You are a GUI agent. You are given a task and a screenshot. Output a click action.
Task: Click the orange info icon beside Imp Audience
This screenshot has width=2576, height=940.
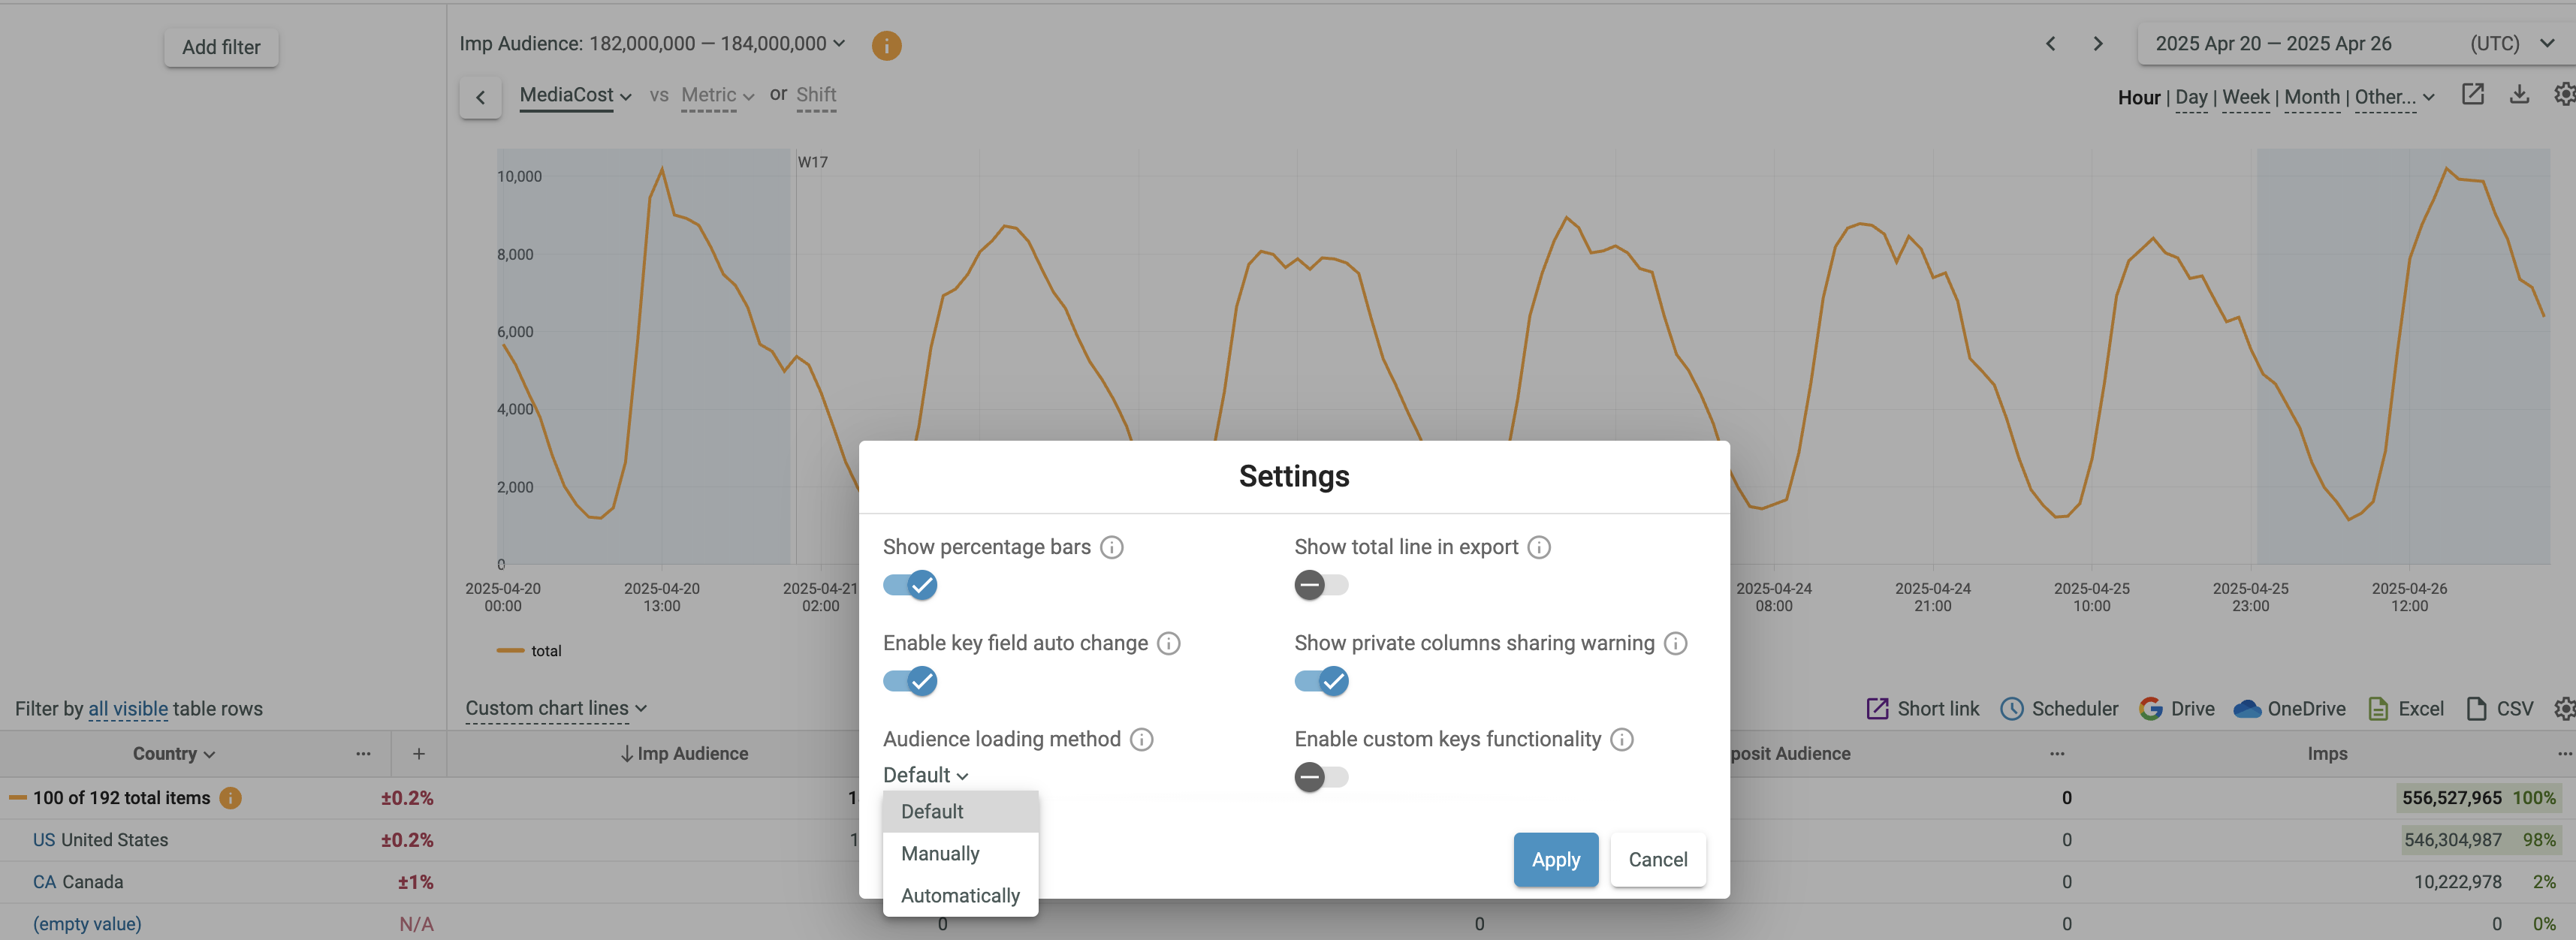tap(886, 45)
